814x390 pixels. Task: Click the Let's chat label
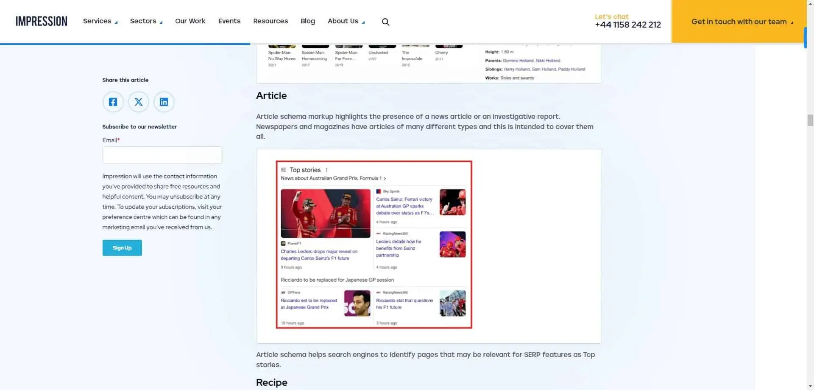click(611, 17)
